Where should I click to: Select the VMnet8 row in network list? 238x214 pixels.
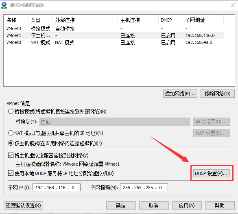[115, 42]
